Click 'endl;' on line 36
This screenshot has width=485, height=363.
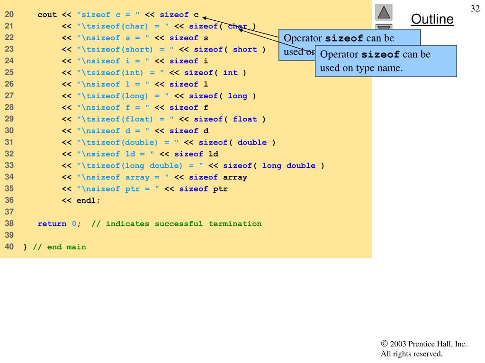89,200
